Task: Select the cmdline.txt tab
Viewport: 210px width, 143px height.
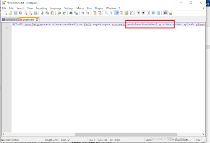Action: tap(28, 20)
